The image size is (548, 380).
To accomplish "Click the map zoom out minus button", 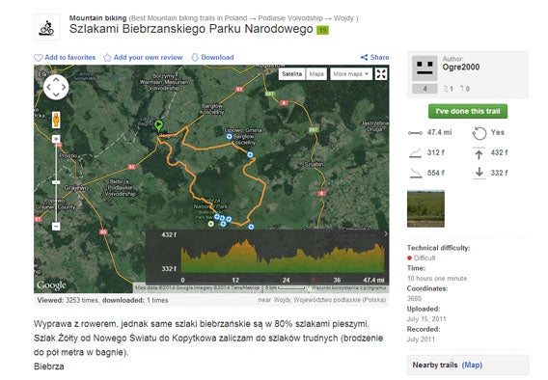I will click(56, 227).
